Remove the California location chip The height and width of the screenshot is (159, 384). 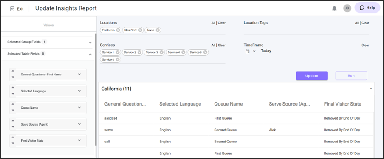[118, 30]
